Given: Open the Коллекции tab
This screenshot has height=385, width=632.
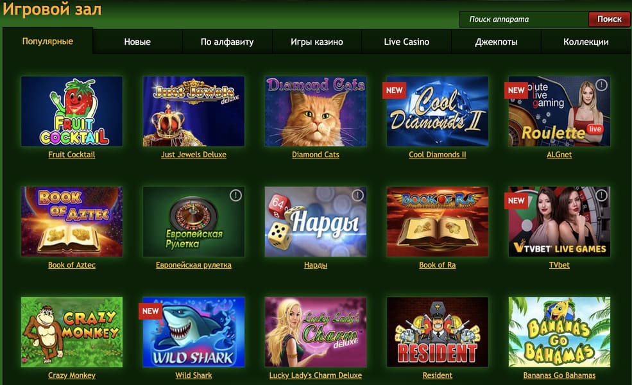Looking at the screenshot, I should [x=586, y=42].
